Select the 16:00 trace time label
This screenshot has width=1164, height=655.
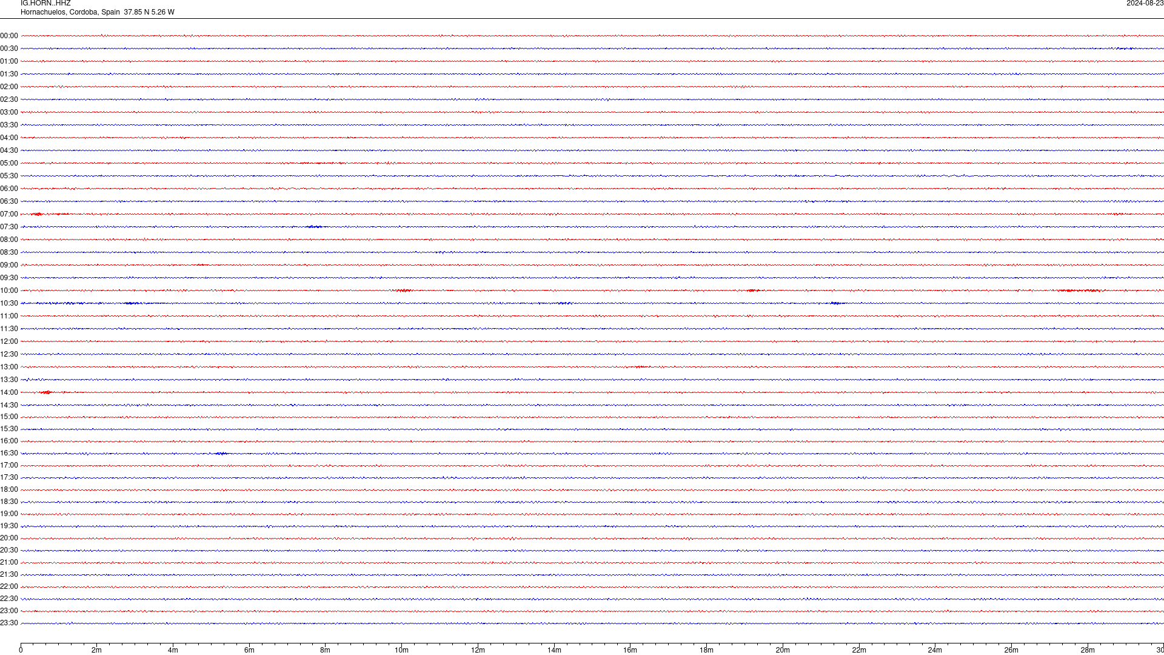[x=9, y=441]
